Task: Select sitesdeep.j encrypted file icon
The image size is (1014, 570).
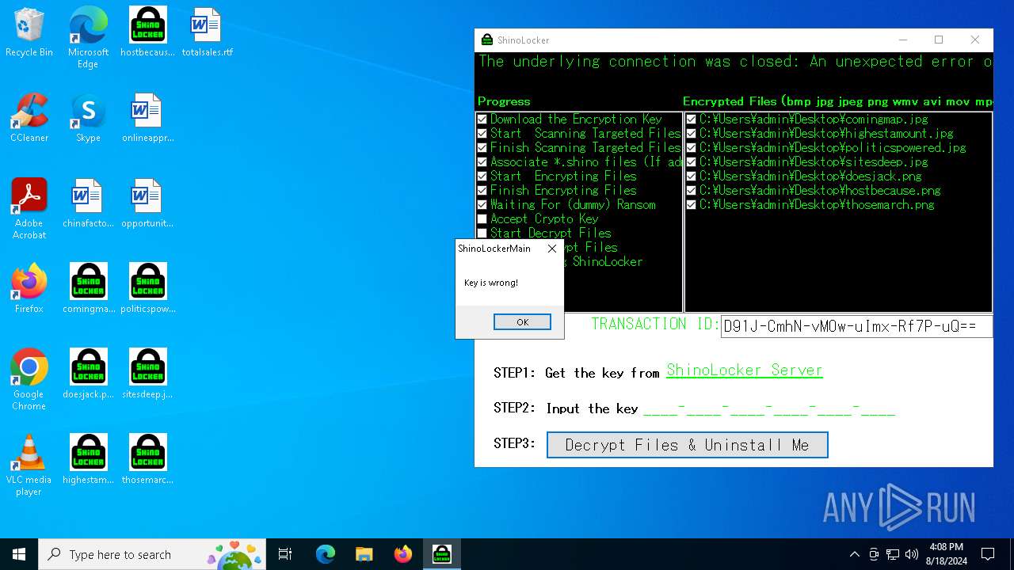Action: point(147,374)
